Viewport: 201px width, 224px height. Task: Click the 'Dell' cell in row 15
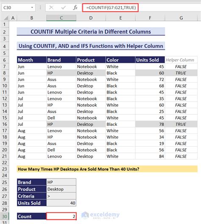click(x=61, y=118)
